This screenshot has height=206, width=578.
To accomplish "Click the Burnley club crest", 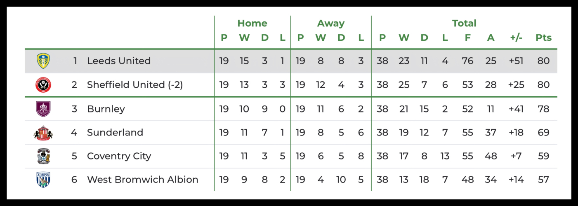I will [43, 109].
